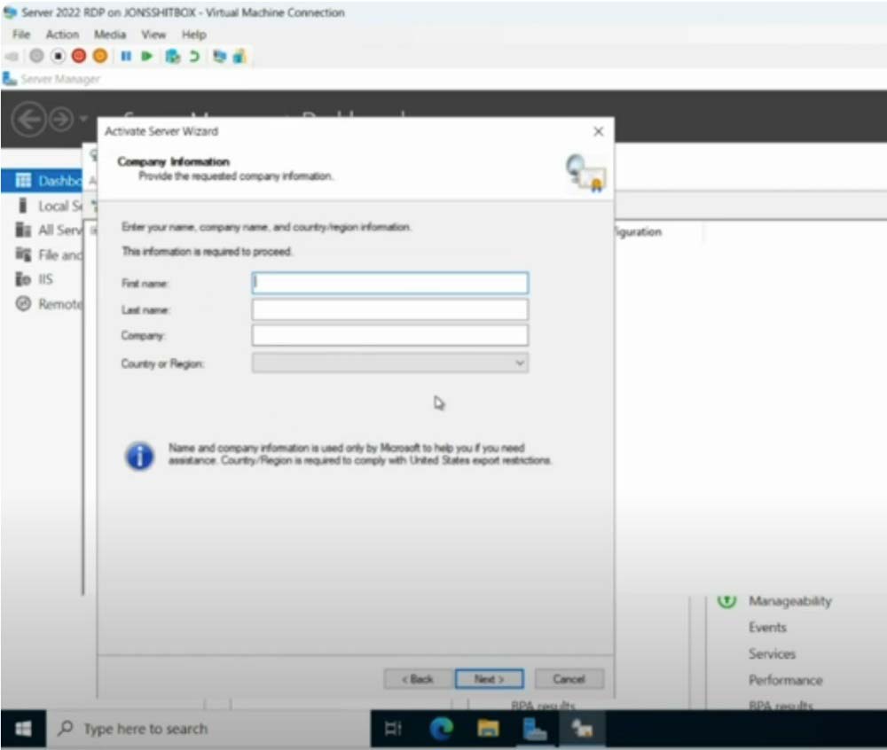Create a checkpoint using the toolbar icon
The width and height of the screenshot is (887, 750).
[172, 56]
